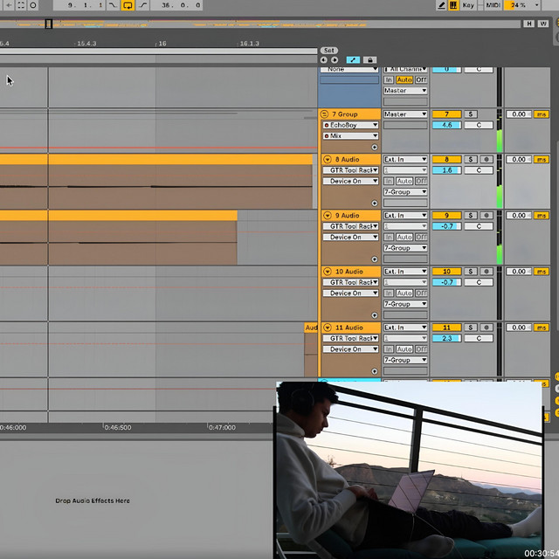559x559 pixels.
Task: Arm track 8 Audio for recording
Action: [x=487, y=160]
